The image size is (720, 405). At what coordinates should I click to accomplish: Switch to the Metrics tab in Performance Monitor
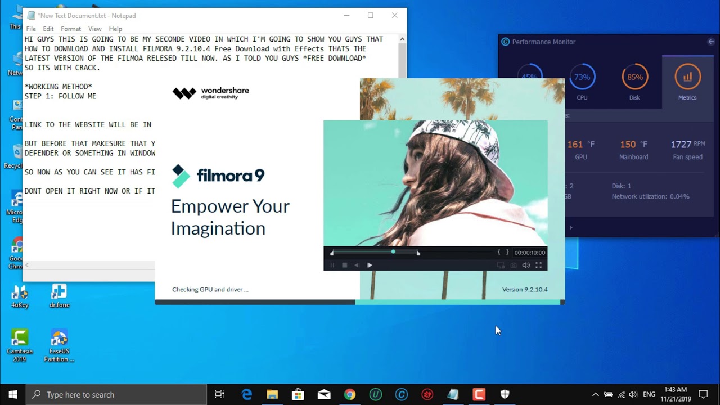[x=687, y=83]
